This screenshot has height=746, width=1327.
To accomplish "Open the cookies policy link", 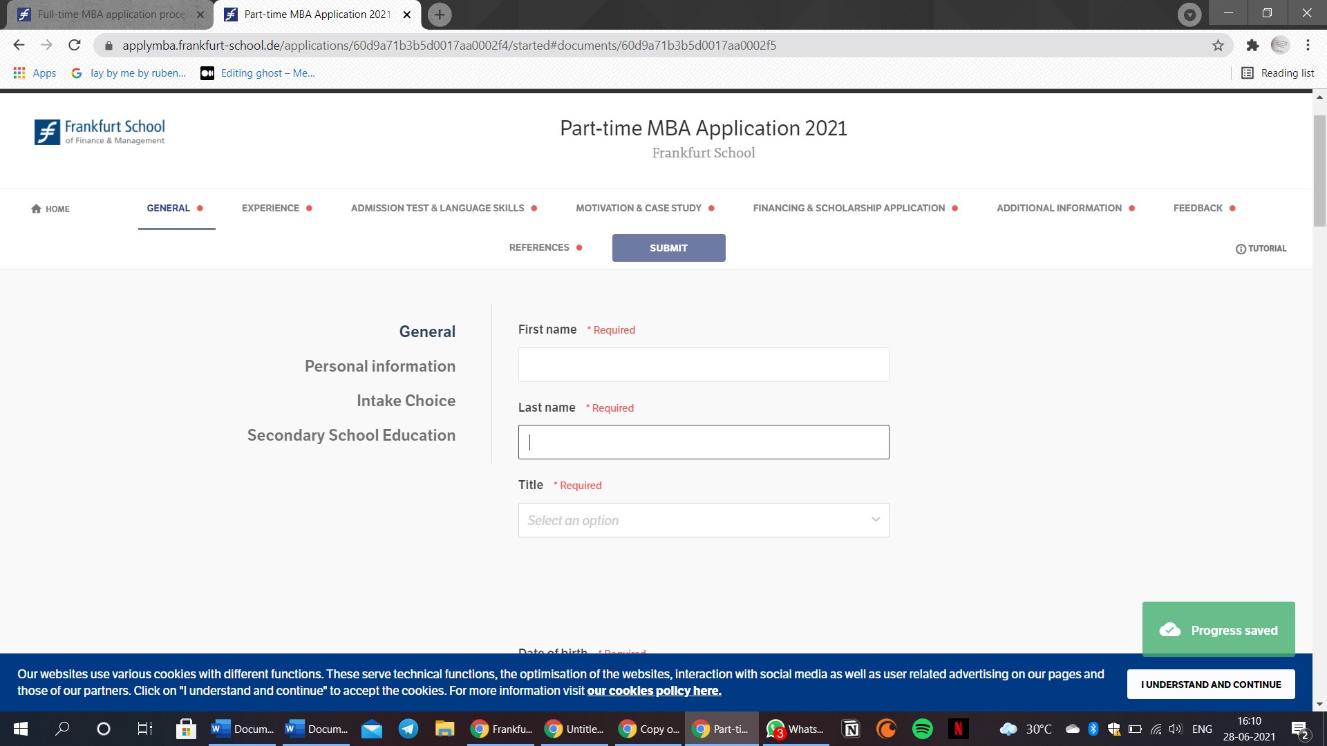I will (x=654, y=690).
